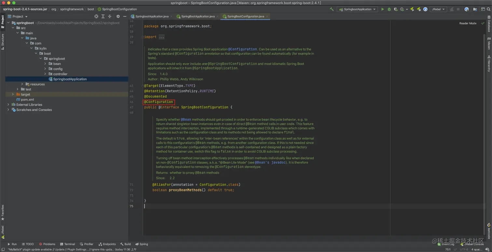492x252 pixels.
Task: Open the Terminal tool window
Action: click(x=67, y=244)
